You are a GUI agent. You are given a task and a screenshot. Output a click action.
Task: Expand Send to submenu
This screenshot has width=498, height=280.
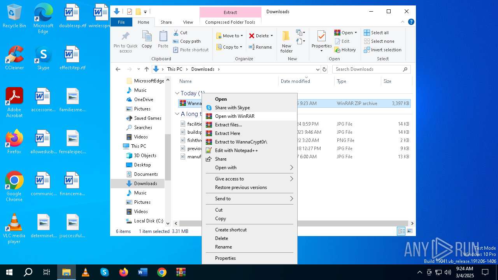point(249,199)
